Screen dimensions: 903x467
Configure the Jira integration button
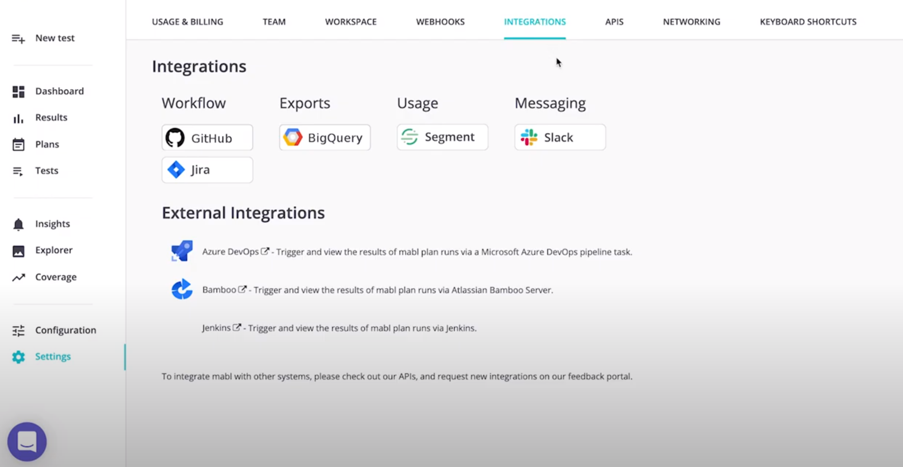tap(207, 170)
